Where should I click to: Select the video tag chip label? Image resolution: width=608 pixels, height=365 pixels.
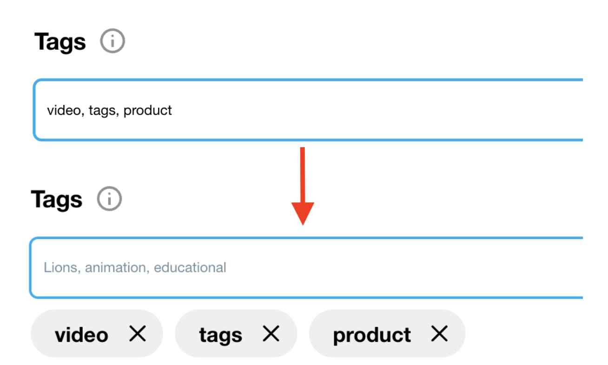(x=81, y=335)
